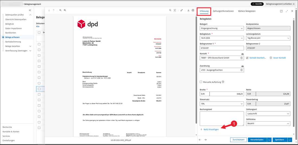Viewport: 298px width, 145px height.
Task: Click the Notiz hinzufügen link
Action: tap(211, 129)
